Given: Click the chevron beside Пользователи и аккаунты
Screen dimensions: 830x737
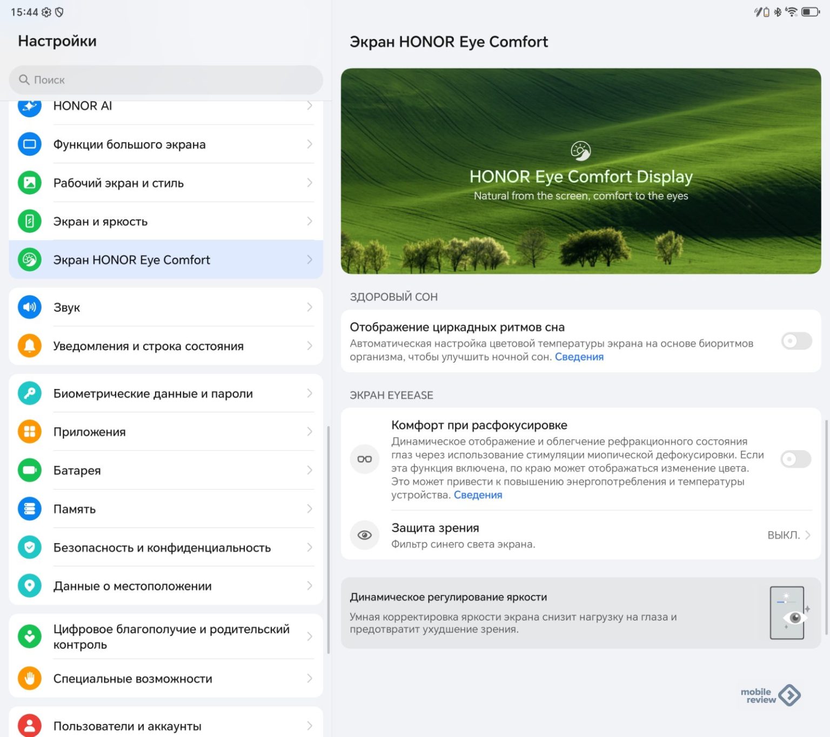Looking at the screenshot, I should click(310, 726).
